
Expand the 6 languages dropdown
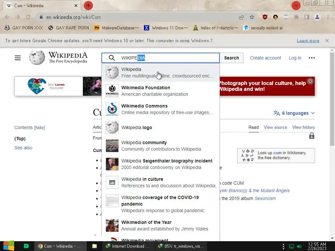pyautogui.click(x=294, y=113)
